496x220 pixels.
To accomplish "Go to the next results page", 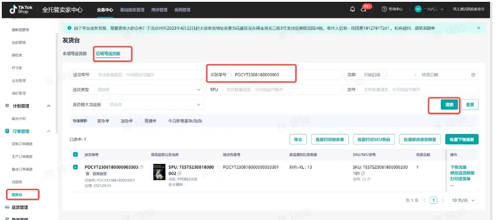I will 443,200.
